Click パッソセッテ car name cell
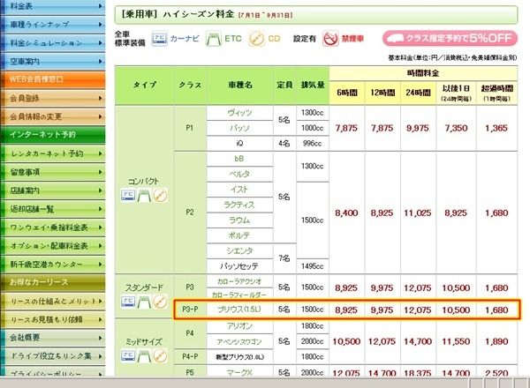530x388 pixels. [239, 266]
